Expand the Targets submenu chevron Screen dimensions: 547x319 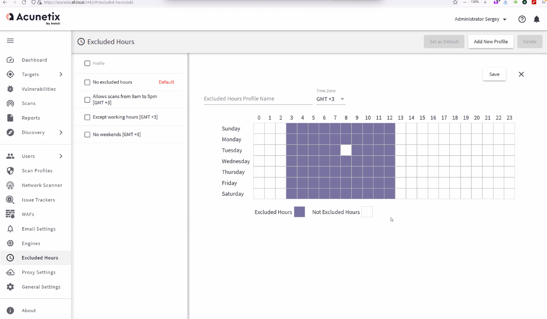coord(61,74)
